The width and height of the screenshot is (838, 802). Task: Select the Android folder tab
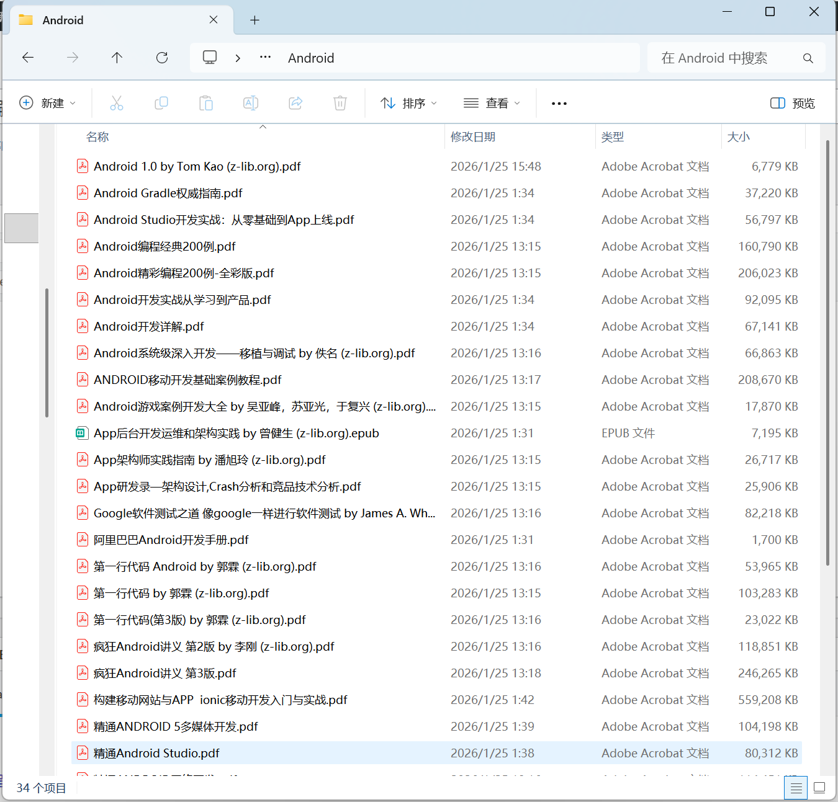click(62, 20)
